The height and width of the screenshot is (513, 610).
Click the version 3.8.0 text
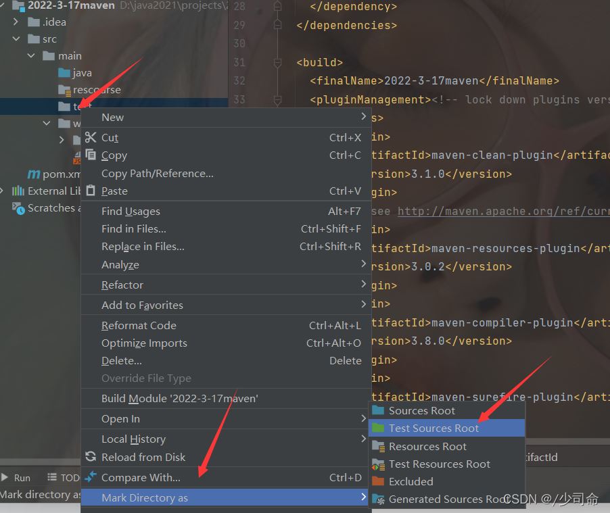428,341
